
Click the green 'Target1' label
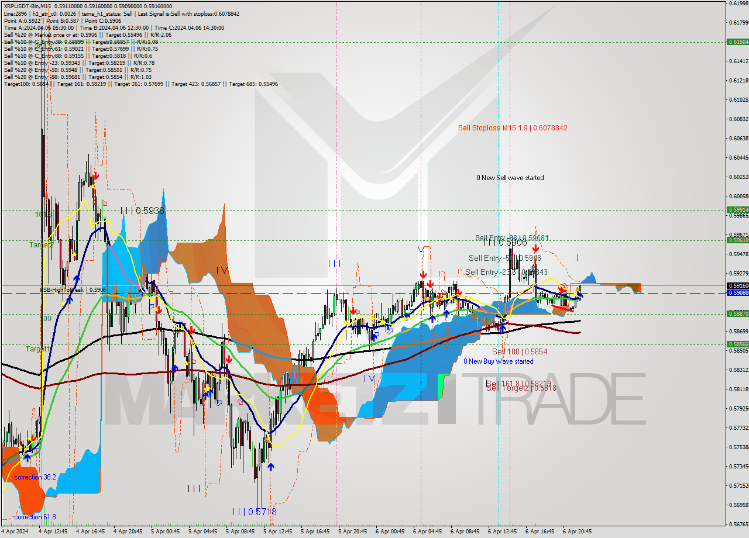coord(39,349)
